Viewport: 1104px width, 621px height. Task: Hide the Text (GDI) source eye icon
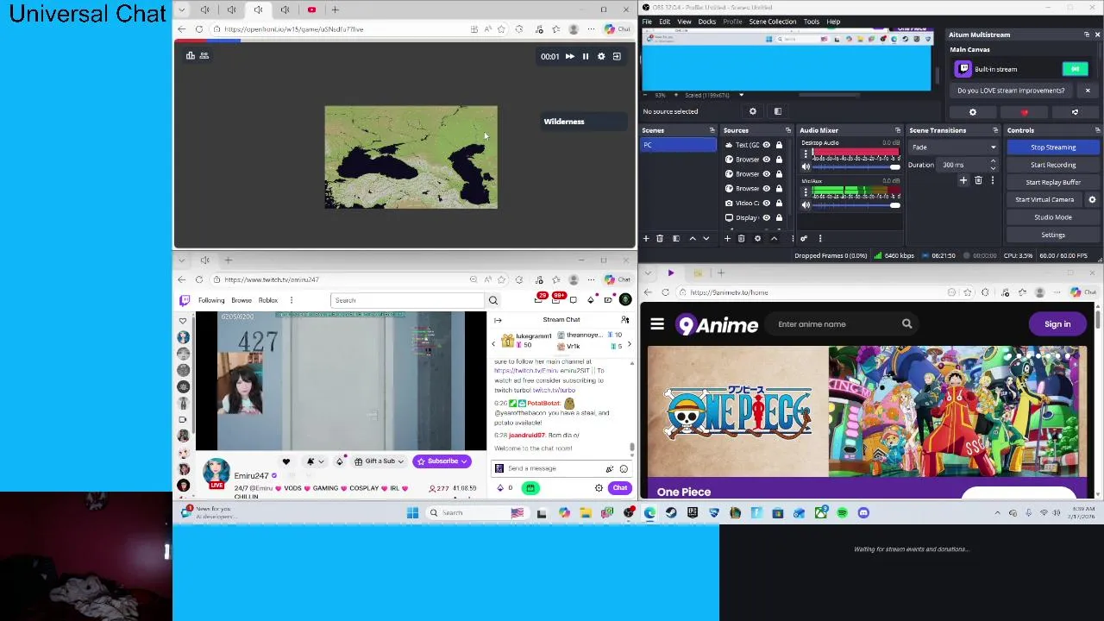tap(766, 145)
